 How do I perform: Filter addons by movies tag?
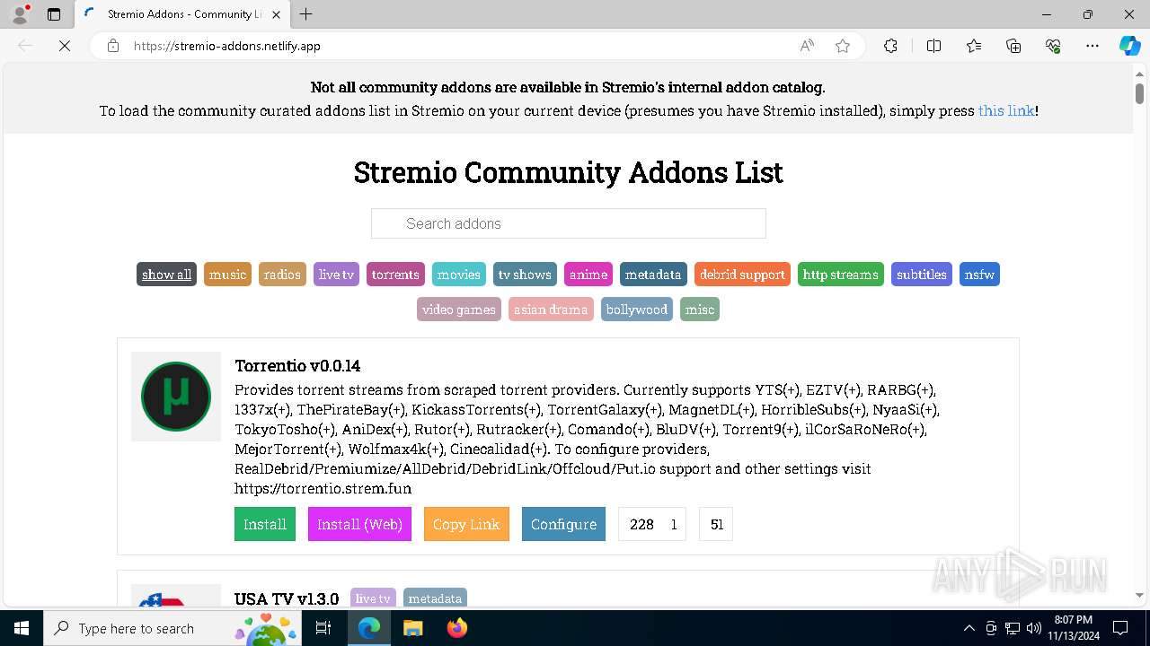click(x=459, y=275)
